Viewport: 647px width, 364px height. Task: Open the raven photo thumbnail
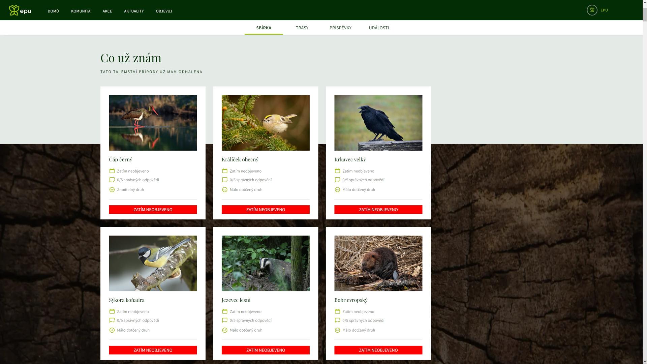(378, 123)
